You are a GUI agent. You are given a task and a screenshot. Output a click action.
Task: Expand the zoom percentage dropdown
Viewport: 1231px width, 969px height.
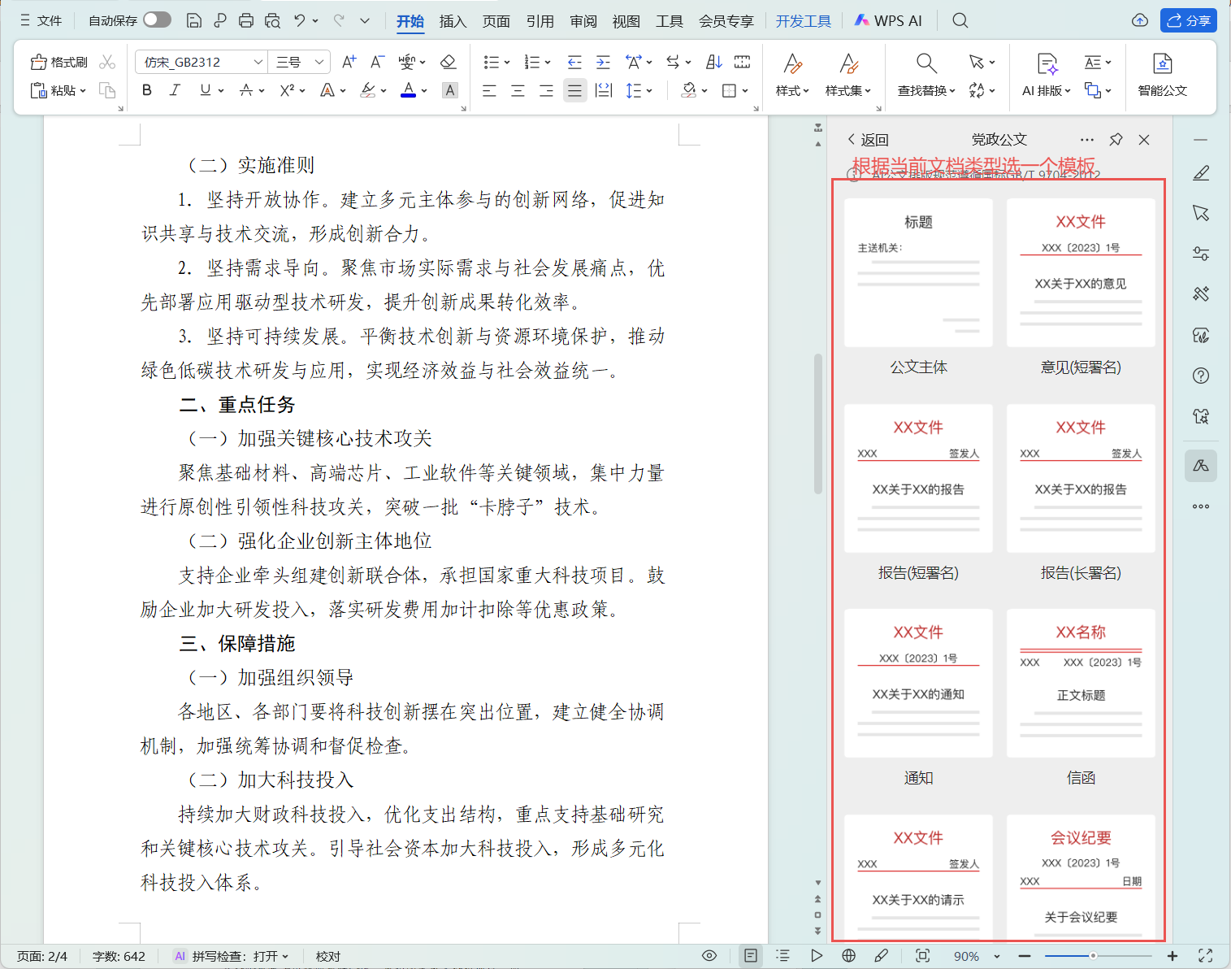click(x=997, y=956)
